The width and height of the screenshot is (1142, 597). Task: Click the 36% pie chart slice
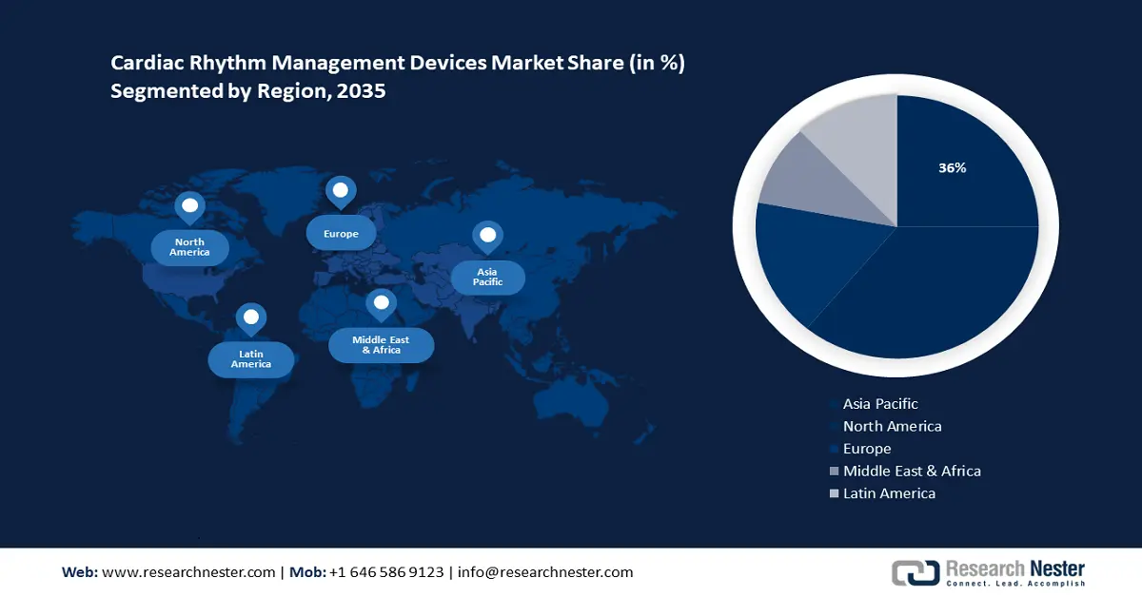[967, 162]
